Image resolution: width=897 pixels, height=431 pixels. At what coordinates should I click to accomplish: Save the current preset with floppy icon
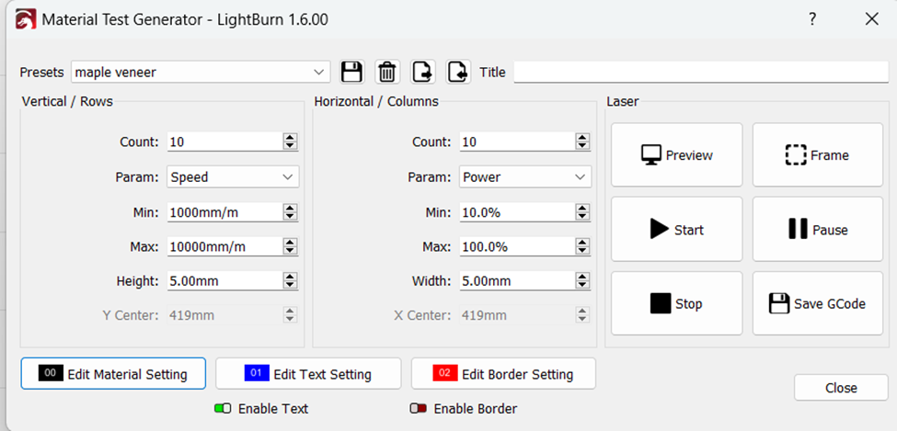point(351,73)
